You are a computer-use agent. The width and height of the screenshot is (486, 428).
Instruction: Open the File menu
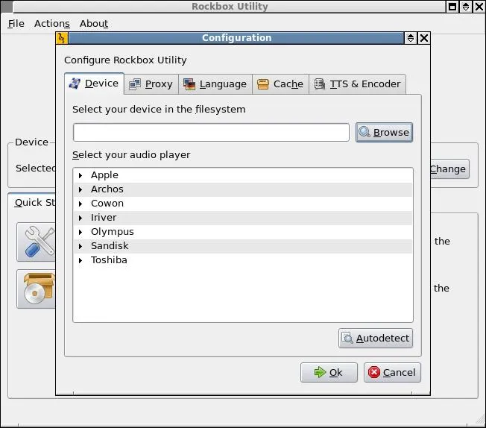tap(16, 24)
